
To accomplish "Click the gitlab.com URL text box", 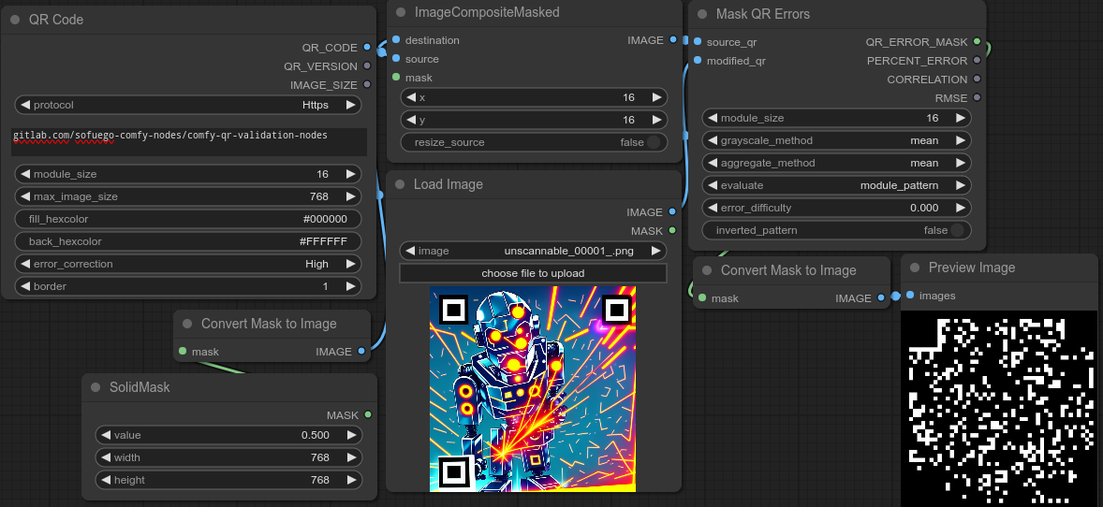I will tap(188, 141).
